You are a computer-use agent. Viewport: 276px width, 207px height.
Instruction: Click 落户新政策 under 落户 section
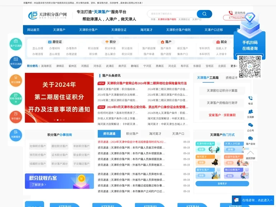(149, 48)
